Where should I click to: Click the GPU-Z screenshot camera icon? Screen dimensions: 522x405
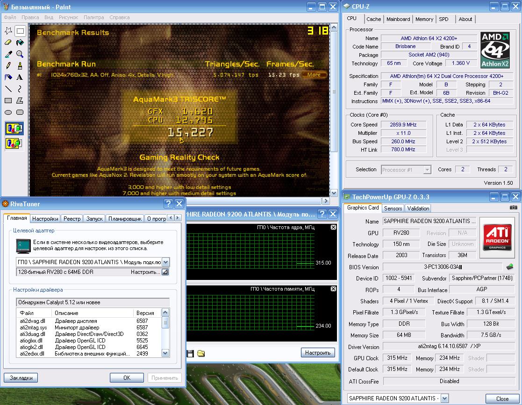pyautogui.click(x=513, y=208)
